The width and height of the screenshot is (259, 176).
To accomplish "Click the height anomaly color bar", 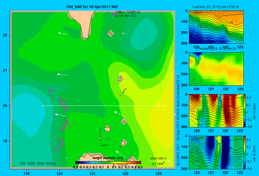I will 108,163.
